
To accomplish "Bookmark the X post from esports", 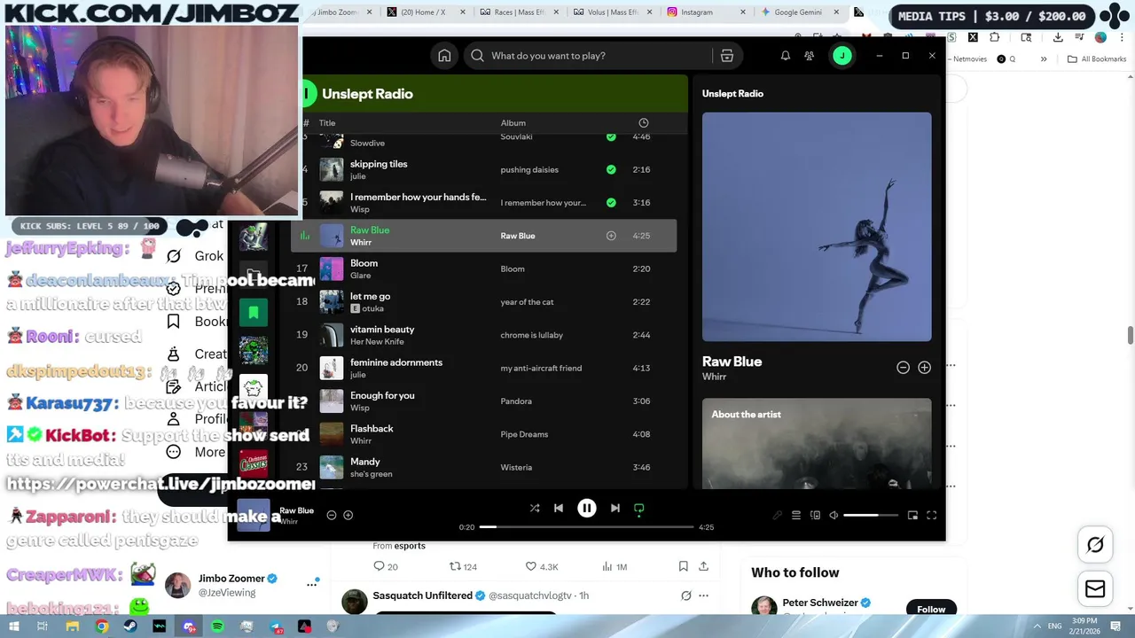I will (683, 566).
